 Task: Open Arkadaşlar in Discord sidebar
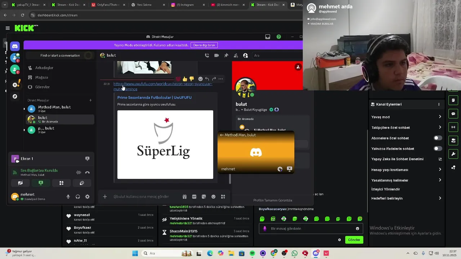[x=60, y=68]
